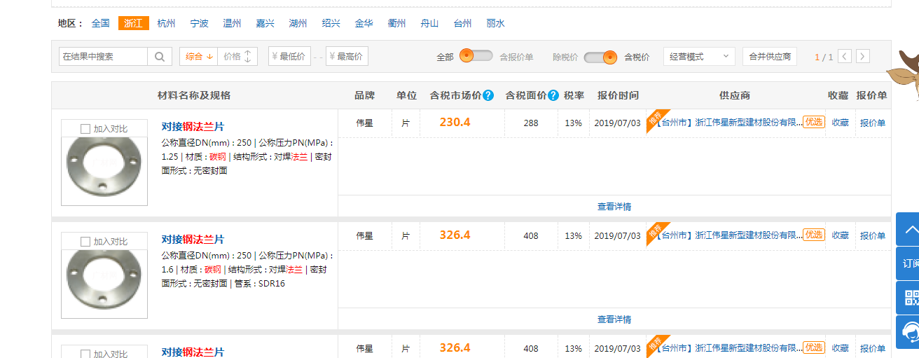Click the 合并供应商 button

(x=770, y=57)
